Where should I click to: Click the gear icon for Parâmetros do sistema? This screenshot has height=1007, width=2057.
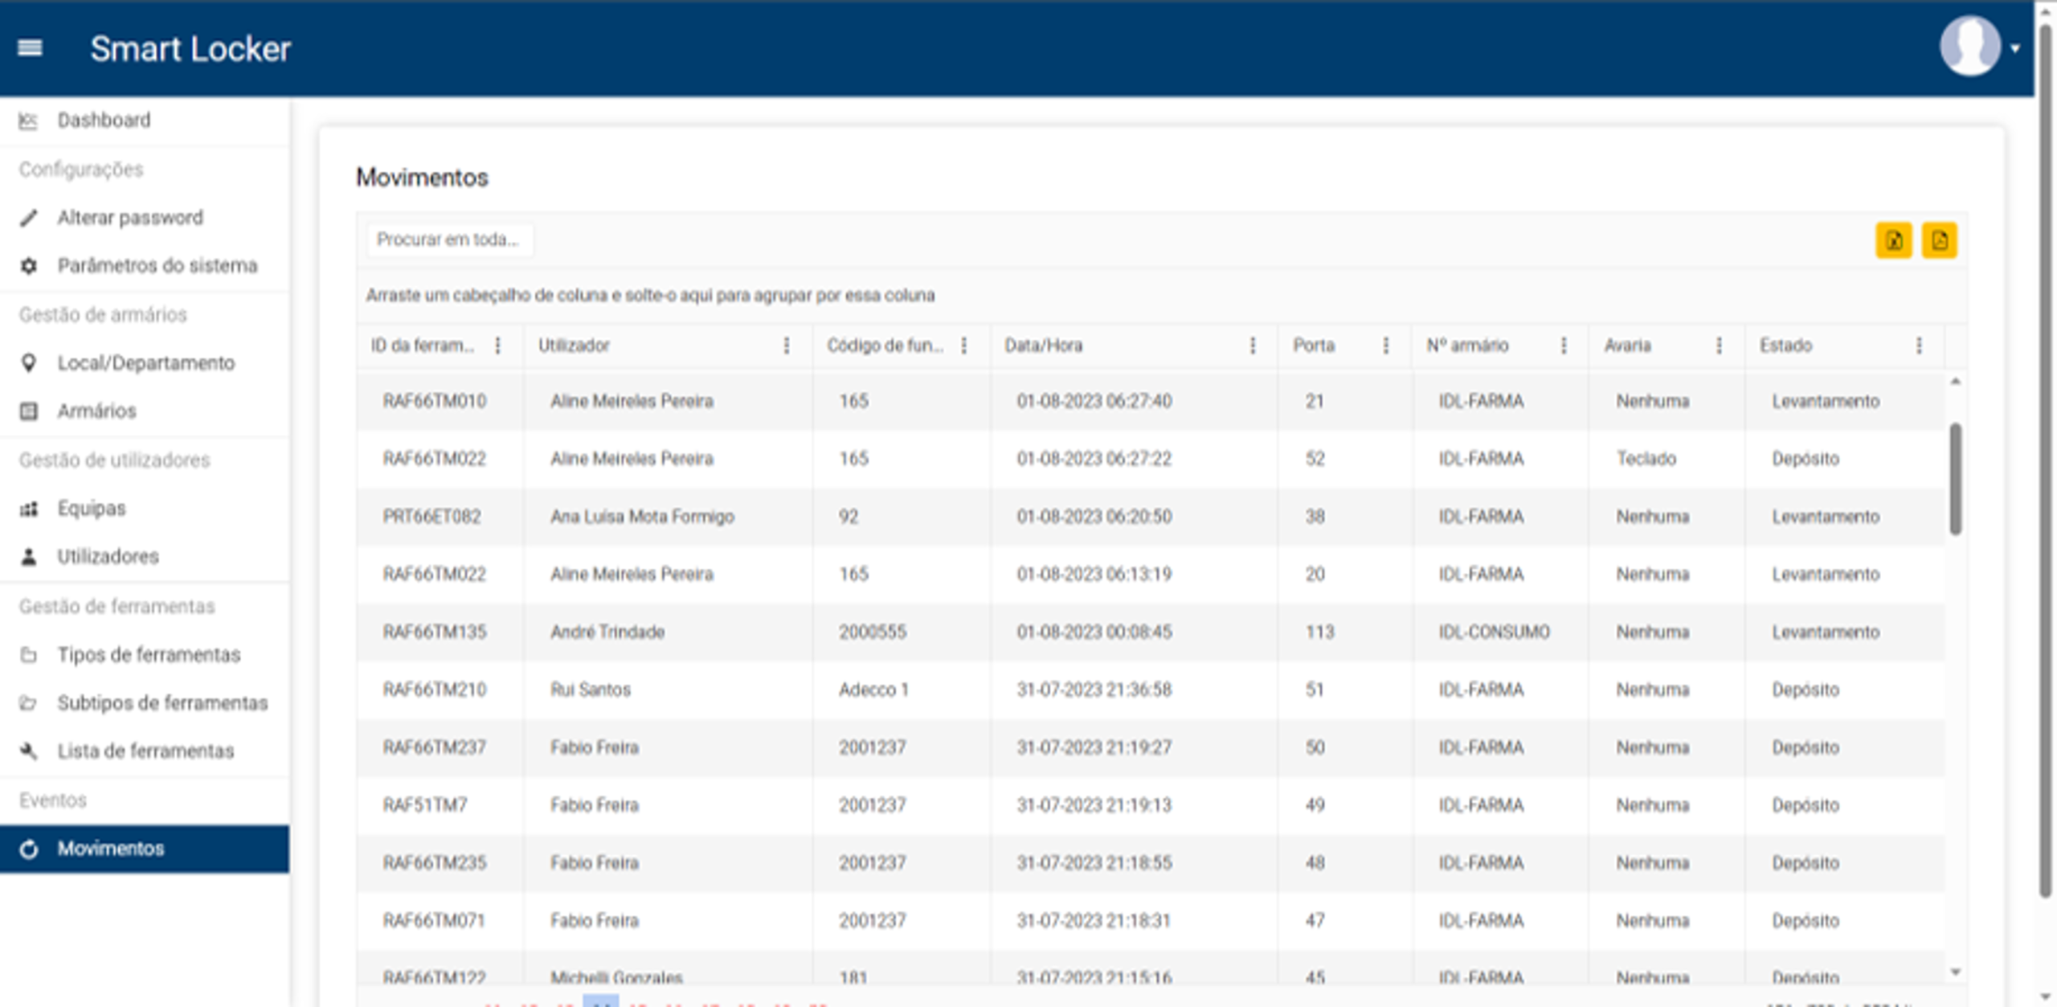[x=30, y=265]
